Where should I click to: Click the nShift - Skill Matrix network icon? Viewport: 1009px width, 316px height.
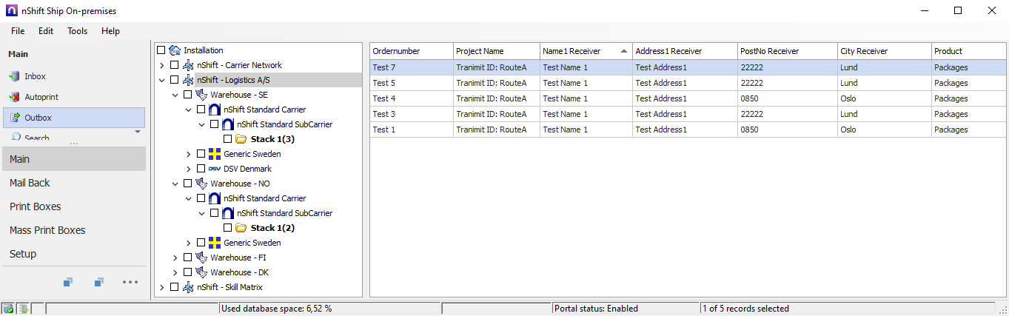[188, 287]
